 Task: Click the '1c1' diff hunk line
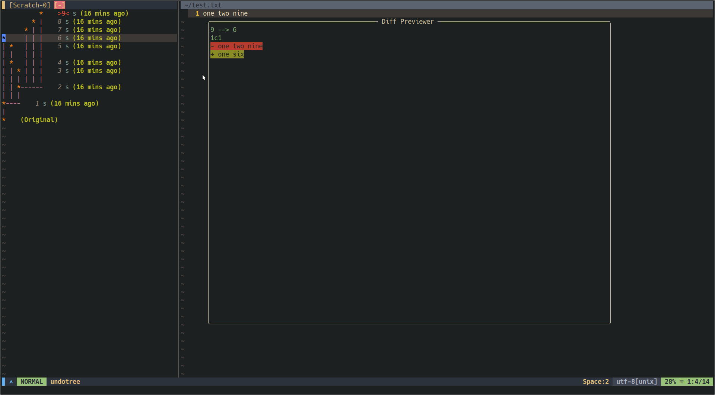click(216, 38)
